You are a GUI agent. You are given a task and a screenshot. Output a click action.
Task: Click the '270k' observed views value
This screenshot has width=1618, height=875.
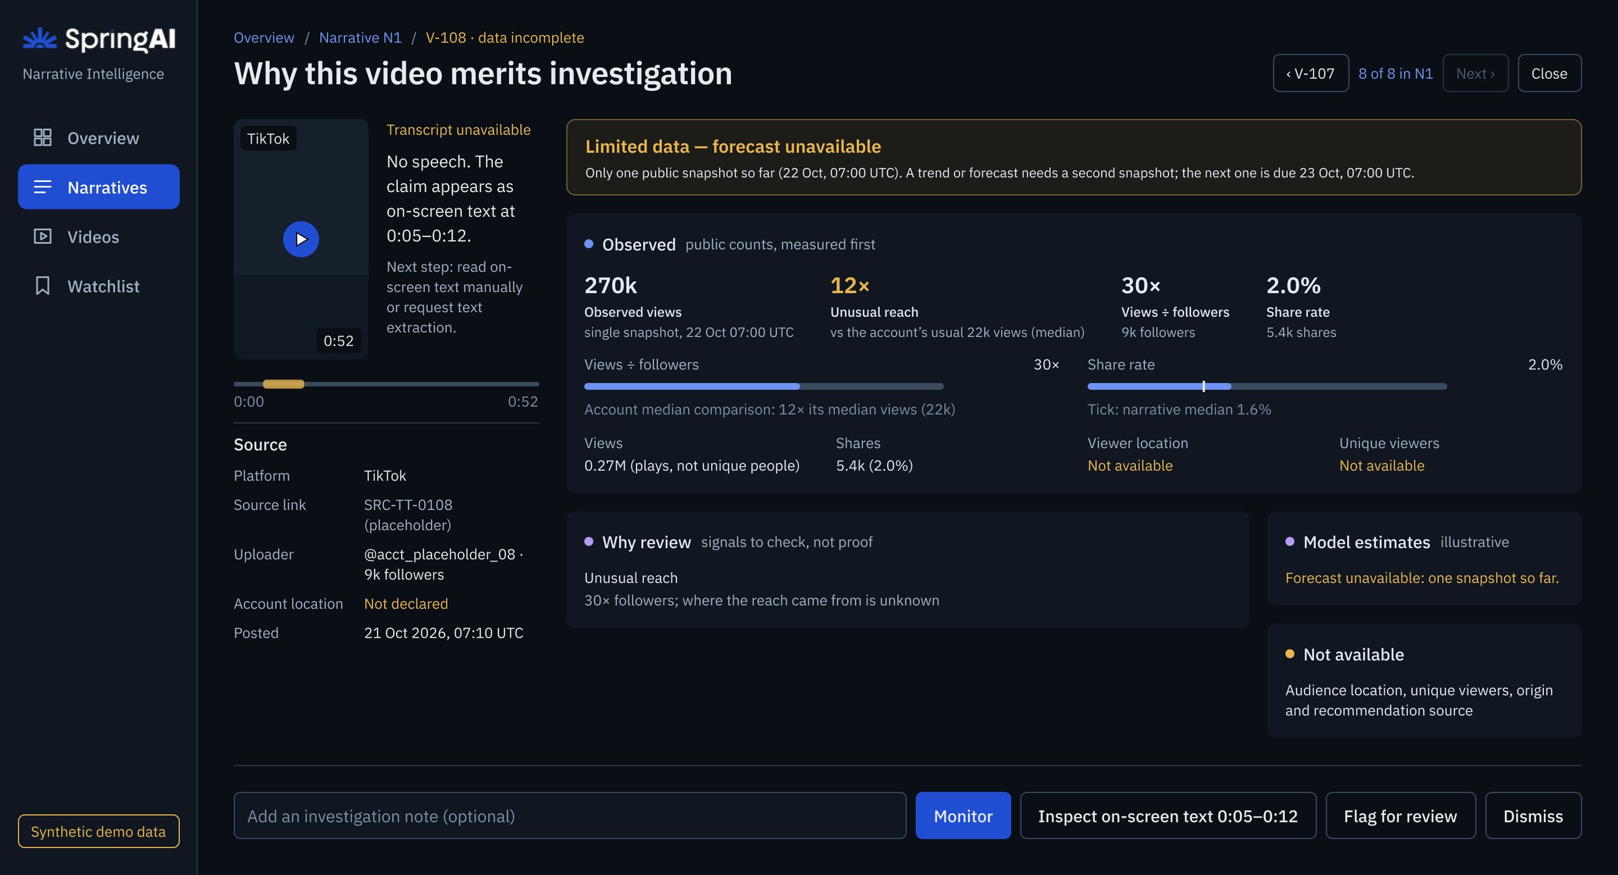611,285
